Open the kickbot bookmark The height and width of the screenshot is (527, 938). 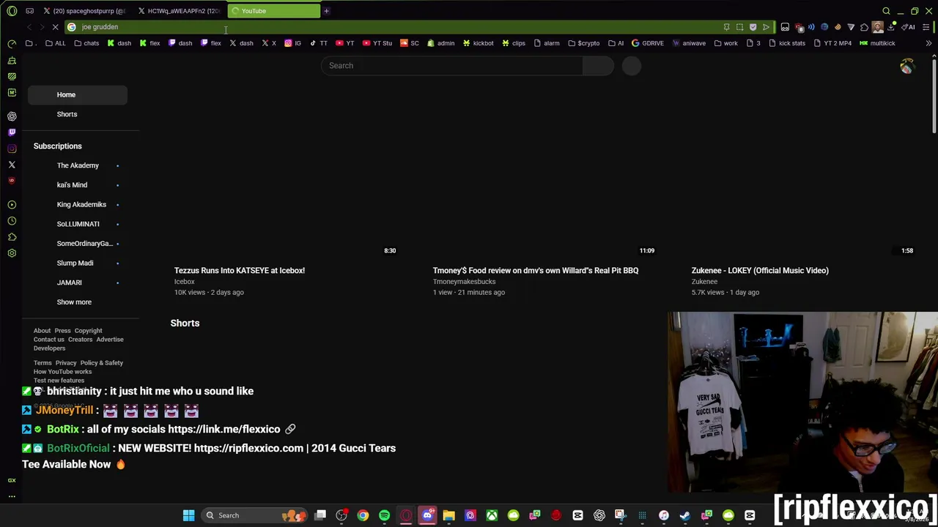[479, 43]
